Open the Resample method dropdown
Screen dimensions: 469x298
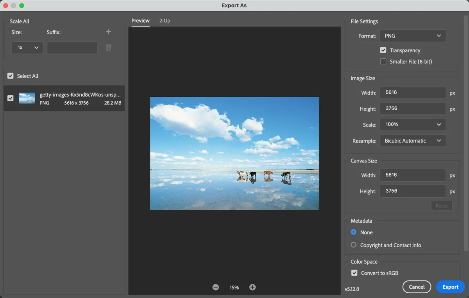[x=412, y=140]
